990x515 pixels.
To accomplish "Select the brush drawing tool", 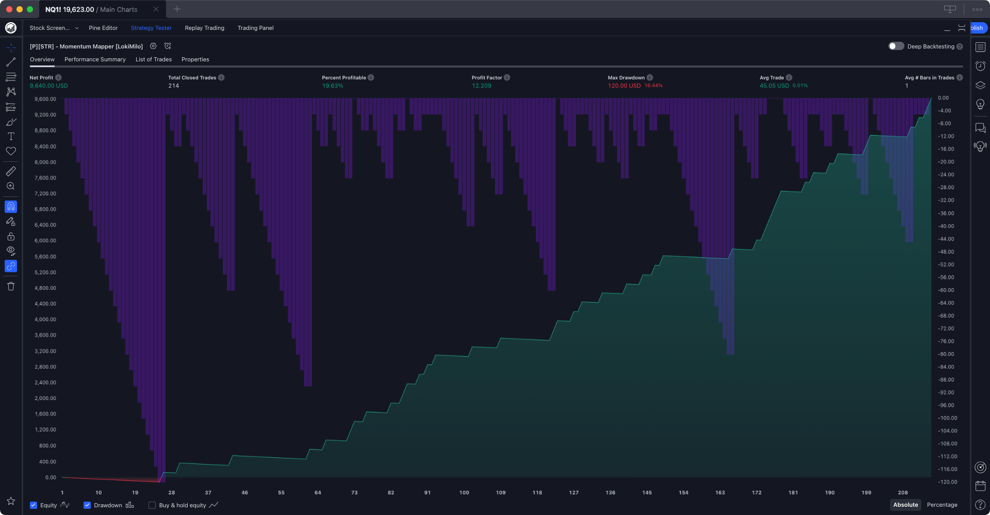I will pos(11,122).
